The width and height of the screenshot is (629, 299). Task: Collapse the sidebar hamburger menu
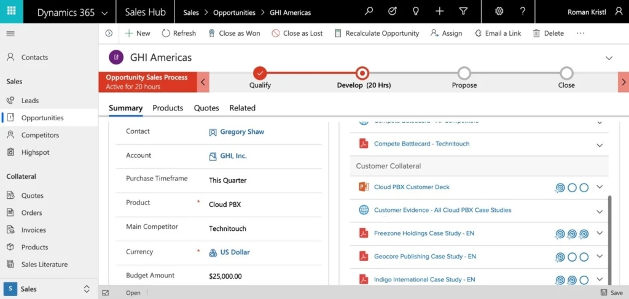point(11,34)
